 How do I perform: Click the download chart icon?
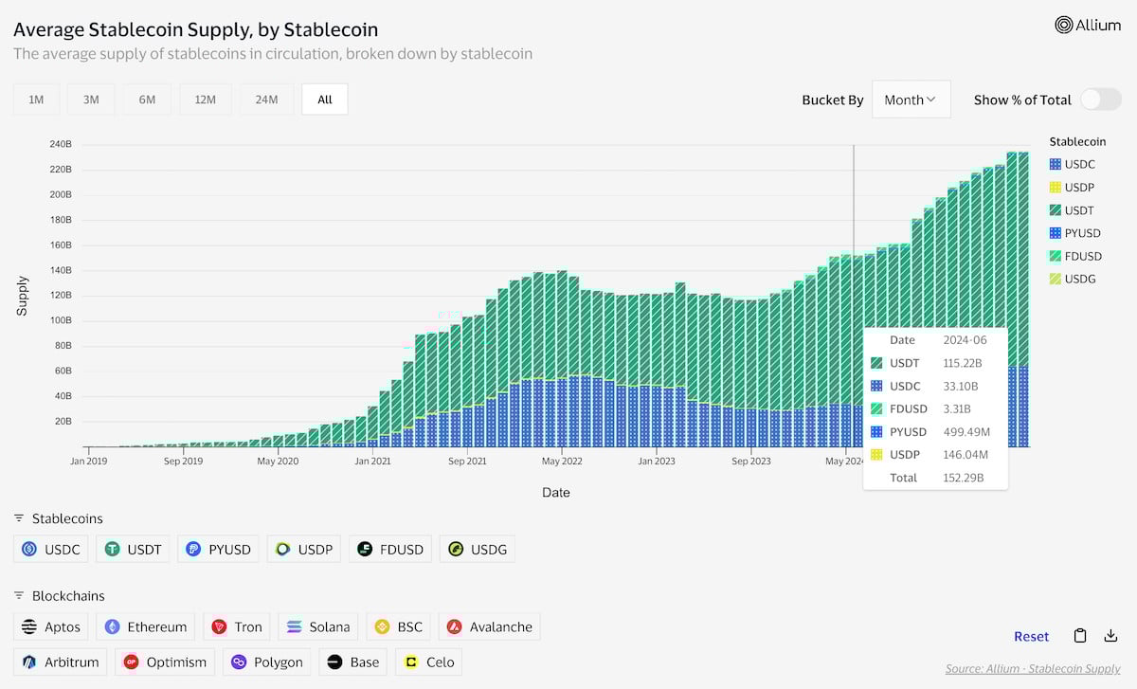[1112, 636]
